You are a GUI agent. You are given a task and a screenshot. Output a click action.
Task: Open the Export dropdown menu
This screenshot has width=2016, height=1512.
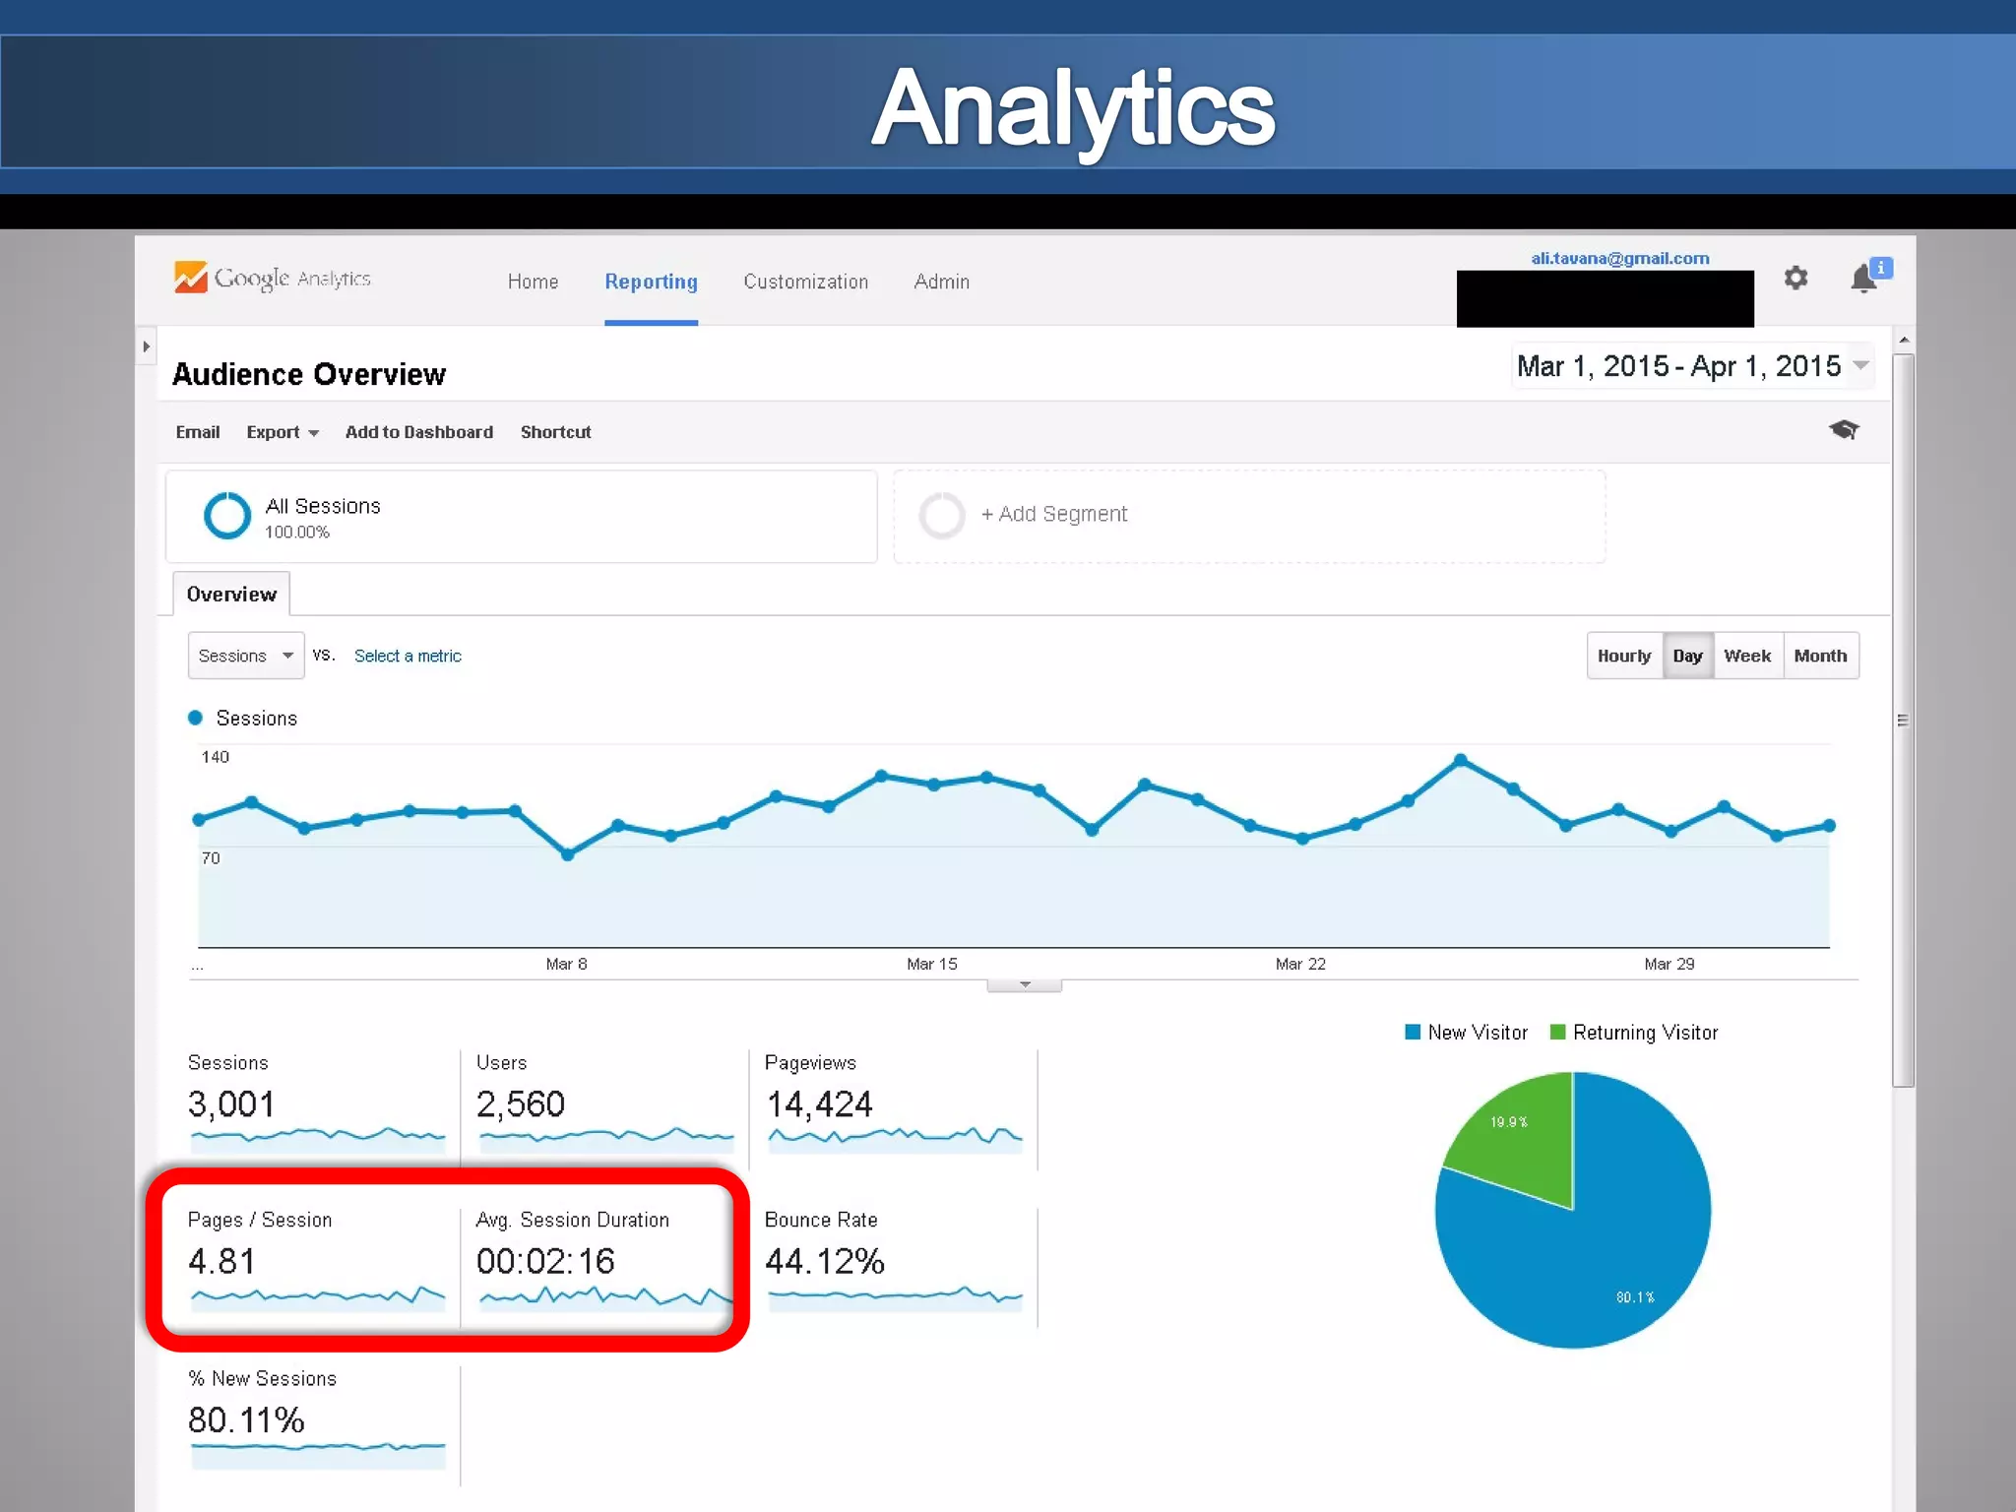click(282, 433)
